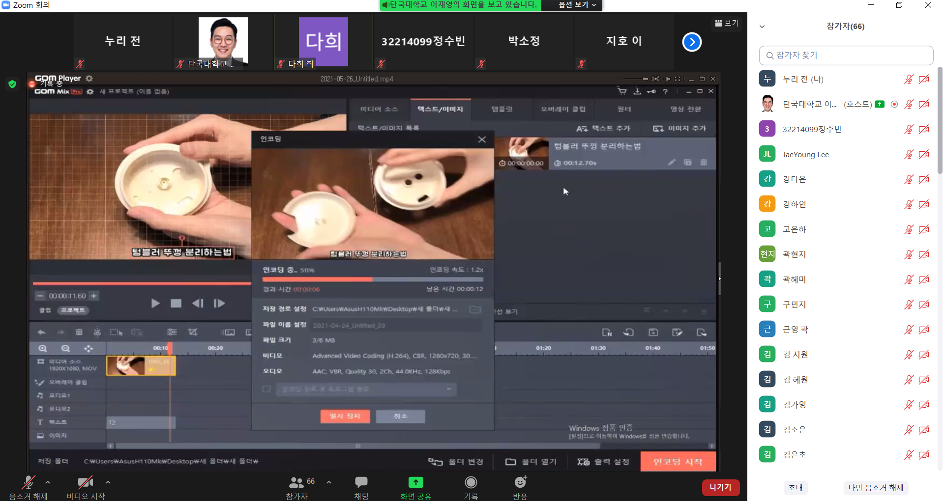Switch to 미디어 소스 tab
This screenshot has width=944, height=501.
coord(379,109)
